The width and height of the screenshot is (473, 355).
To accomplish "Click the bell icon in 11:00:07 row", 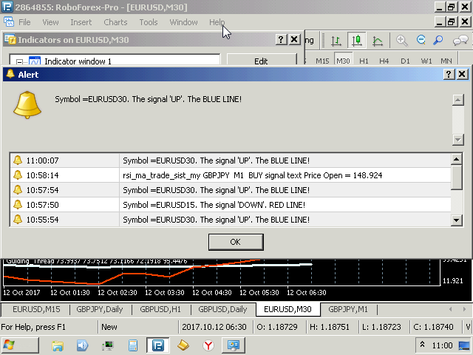I will (x=18, y=160).
